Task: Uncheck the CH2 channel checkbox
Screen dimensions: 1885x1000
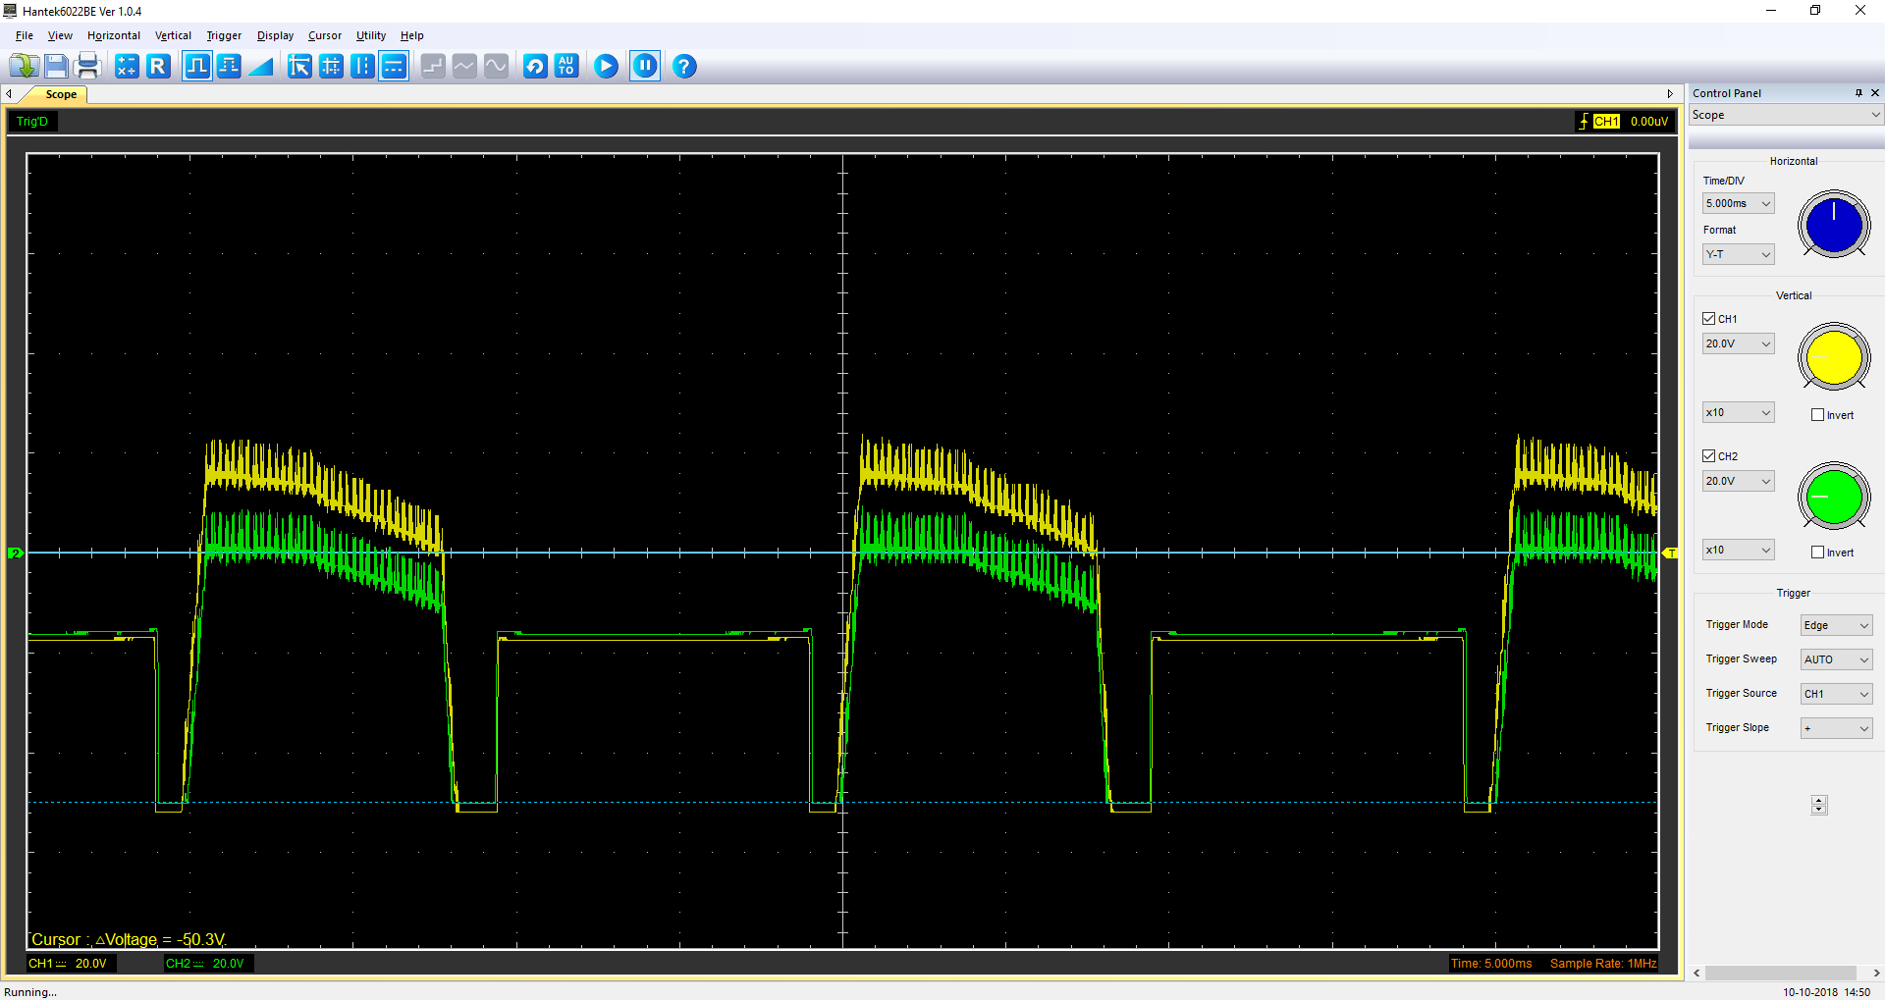Action: pyautogui.click(x=1709, y=456)
